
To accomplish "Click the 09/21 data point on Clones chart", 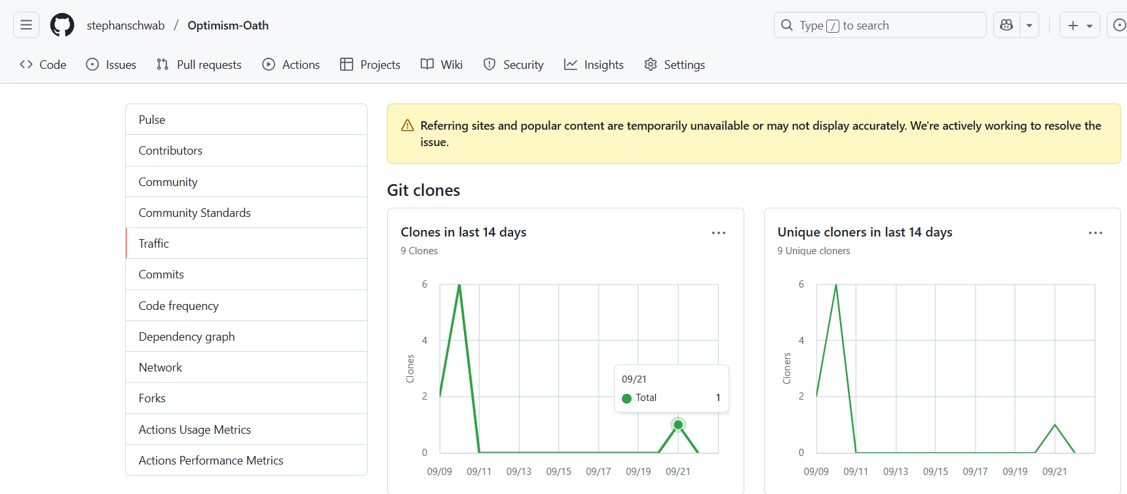I will coord(678,425).
